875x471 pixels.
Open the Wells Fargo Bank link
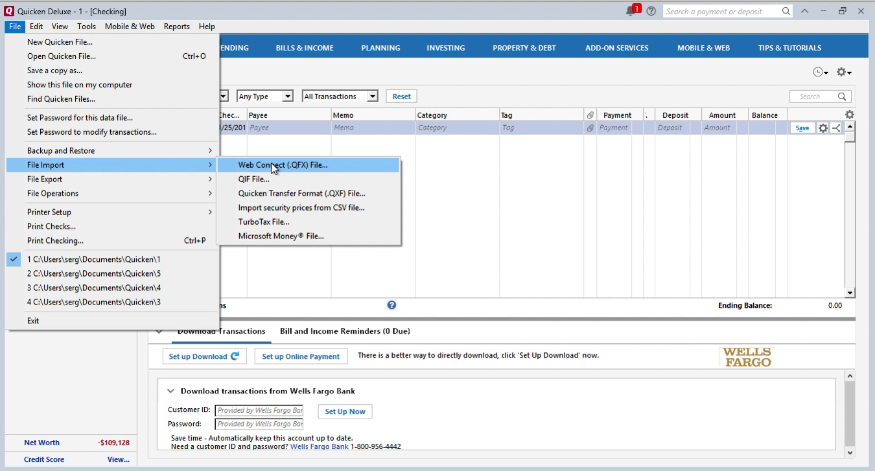320,446
